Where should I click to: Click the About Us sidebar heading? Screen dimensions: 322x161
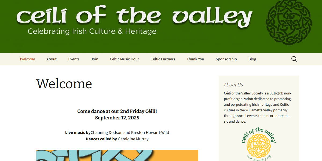pyautogui.click(x=233, y=85)
